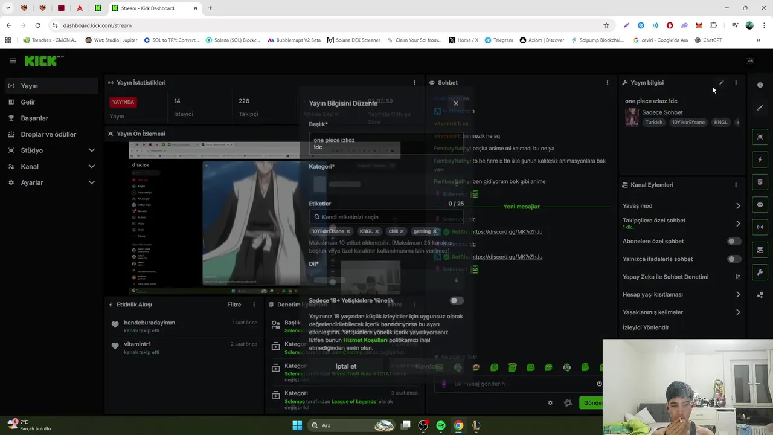
Task: Click İptal et button in dialog
Action: pyautogui.click(x=346, y=366)
